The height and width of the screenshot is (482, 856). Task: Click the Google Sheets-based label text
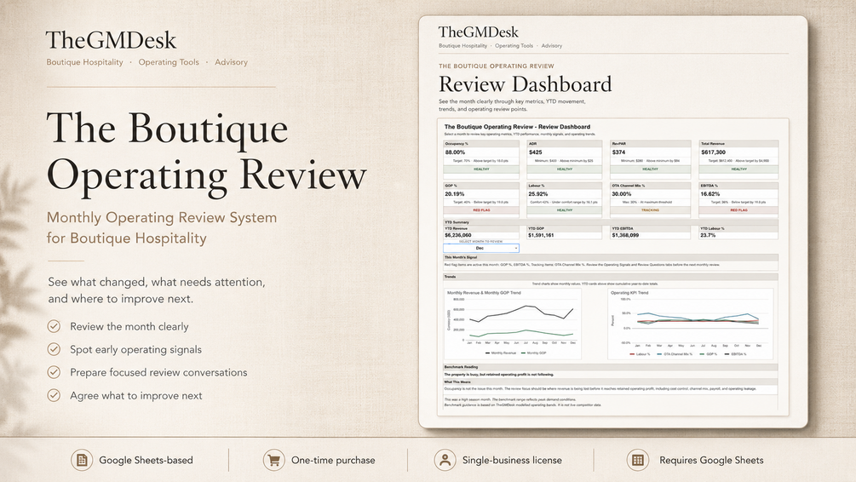coord(146,460)
